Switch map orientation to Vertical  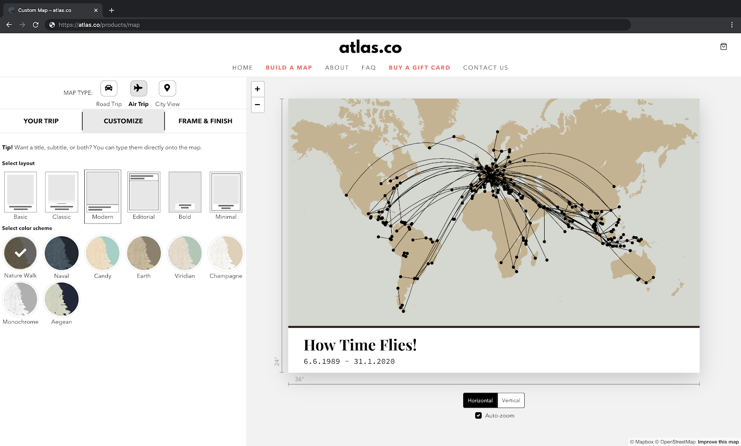[x=511, y=400]
